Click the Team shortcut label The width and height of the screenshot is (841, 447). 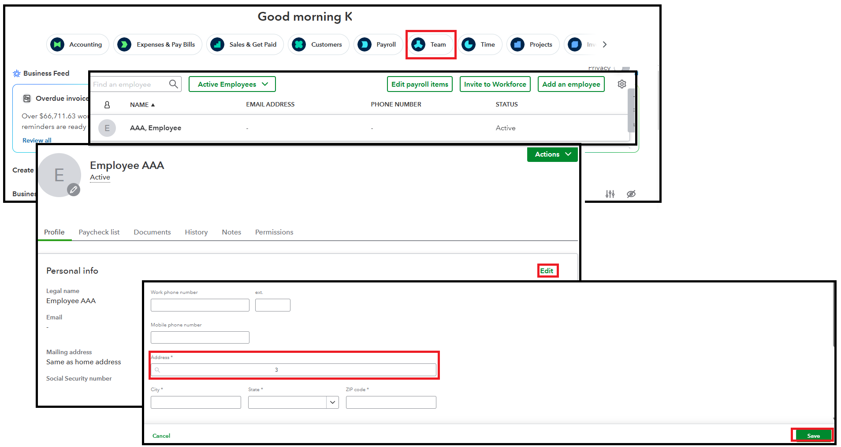click(438, 44)
